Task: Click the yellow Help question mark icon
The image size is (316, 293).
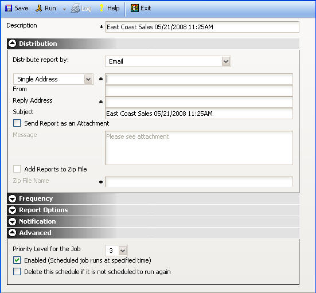Action: [102, 8]
